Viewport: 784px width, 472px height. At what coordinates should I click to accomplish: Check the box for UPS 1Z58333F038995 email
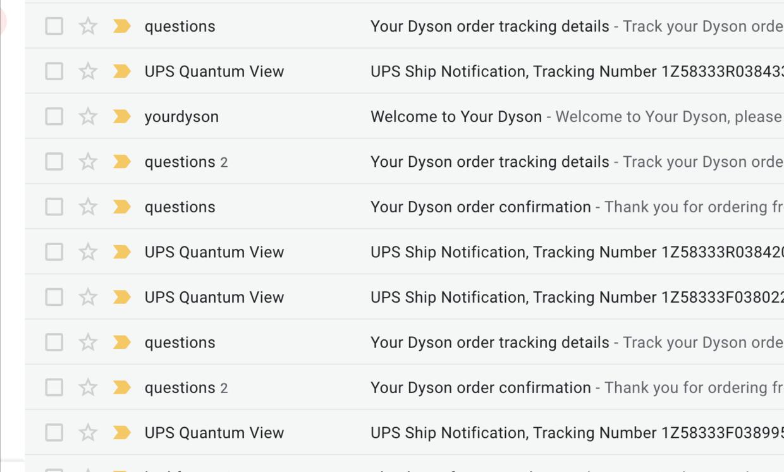[54, 433]
